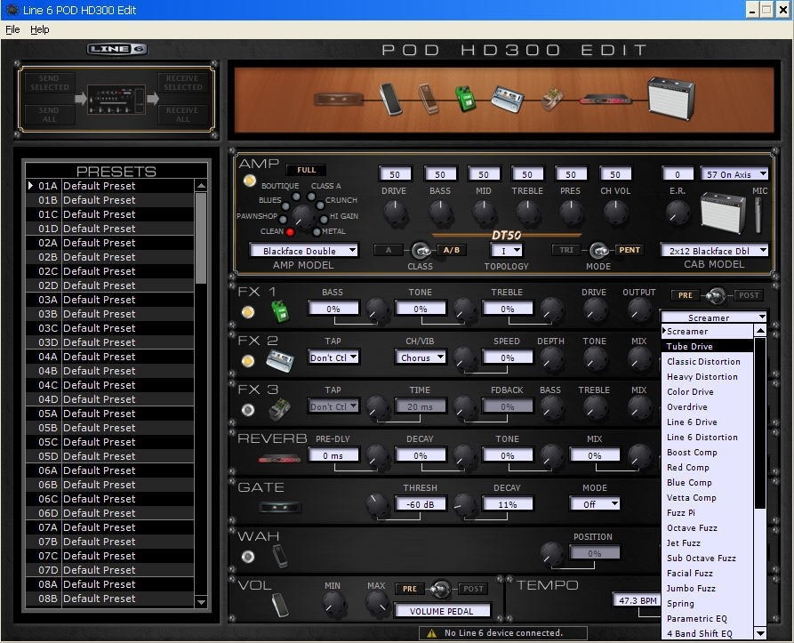Click the FULL amp button
This screenshot has width=794, height=643.
(306, 170)
